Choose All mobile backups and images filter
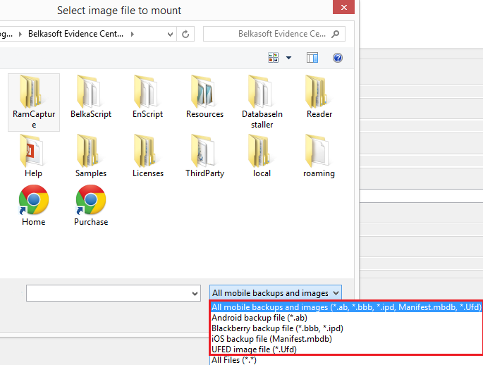Viewport: 483px width, 365px height. tap(346, 307)
